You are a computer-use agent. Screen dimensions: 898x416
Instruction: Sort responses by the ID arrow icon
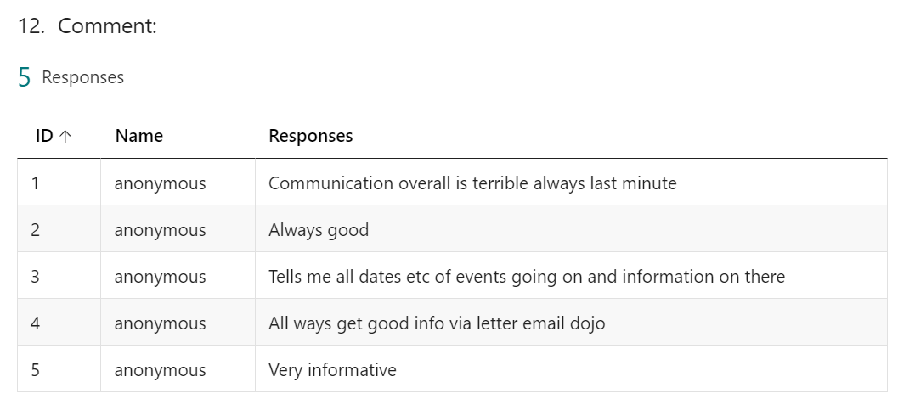[65, 136]
